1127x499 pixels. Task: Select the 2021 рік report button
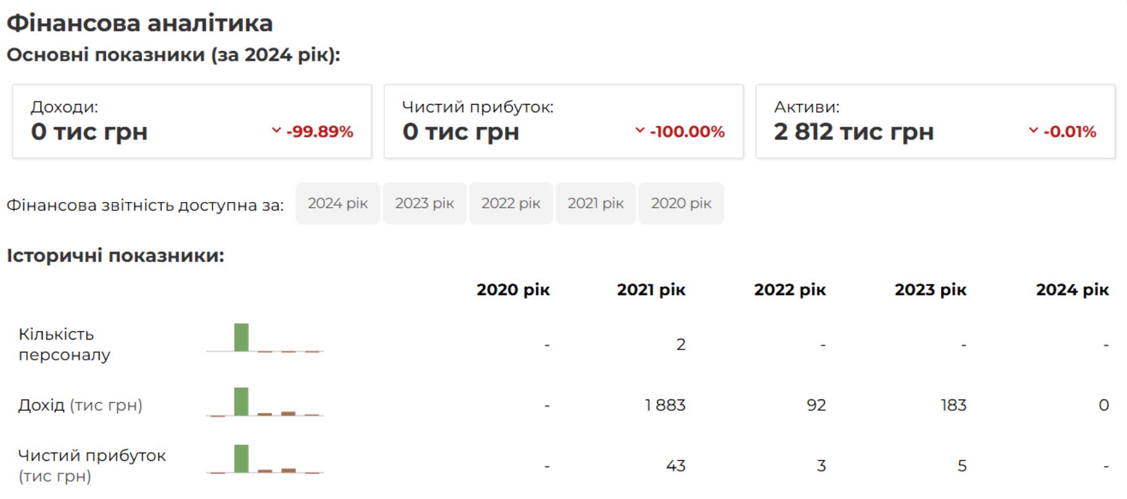595,203
